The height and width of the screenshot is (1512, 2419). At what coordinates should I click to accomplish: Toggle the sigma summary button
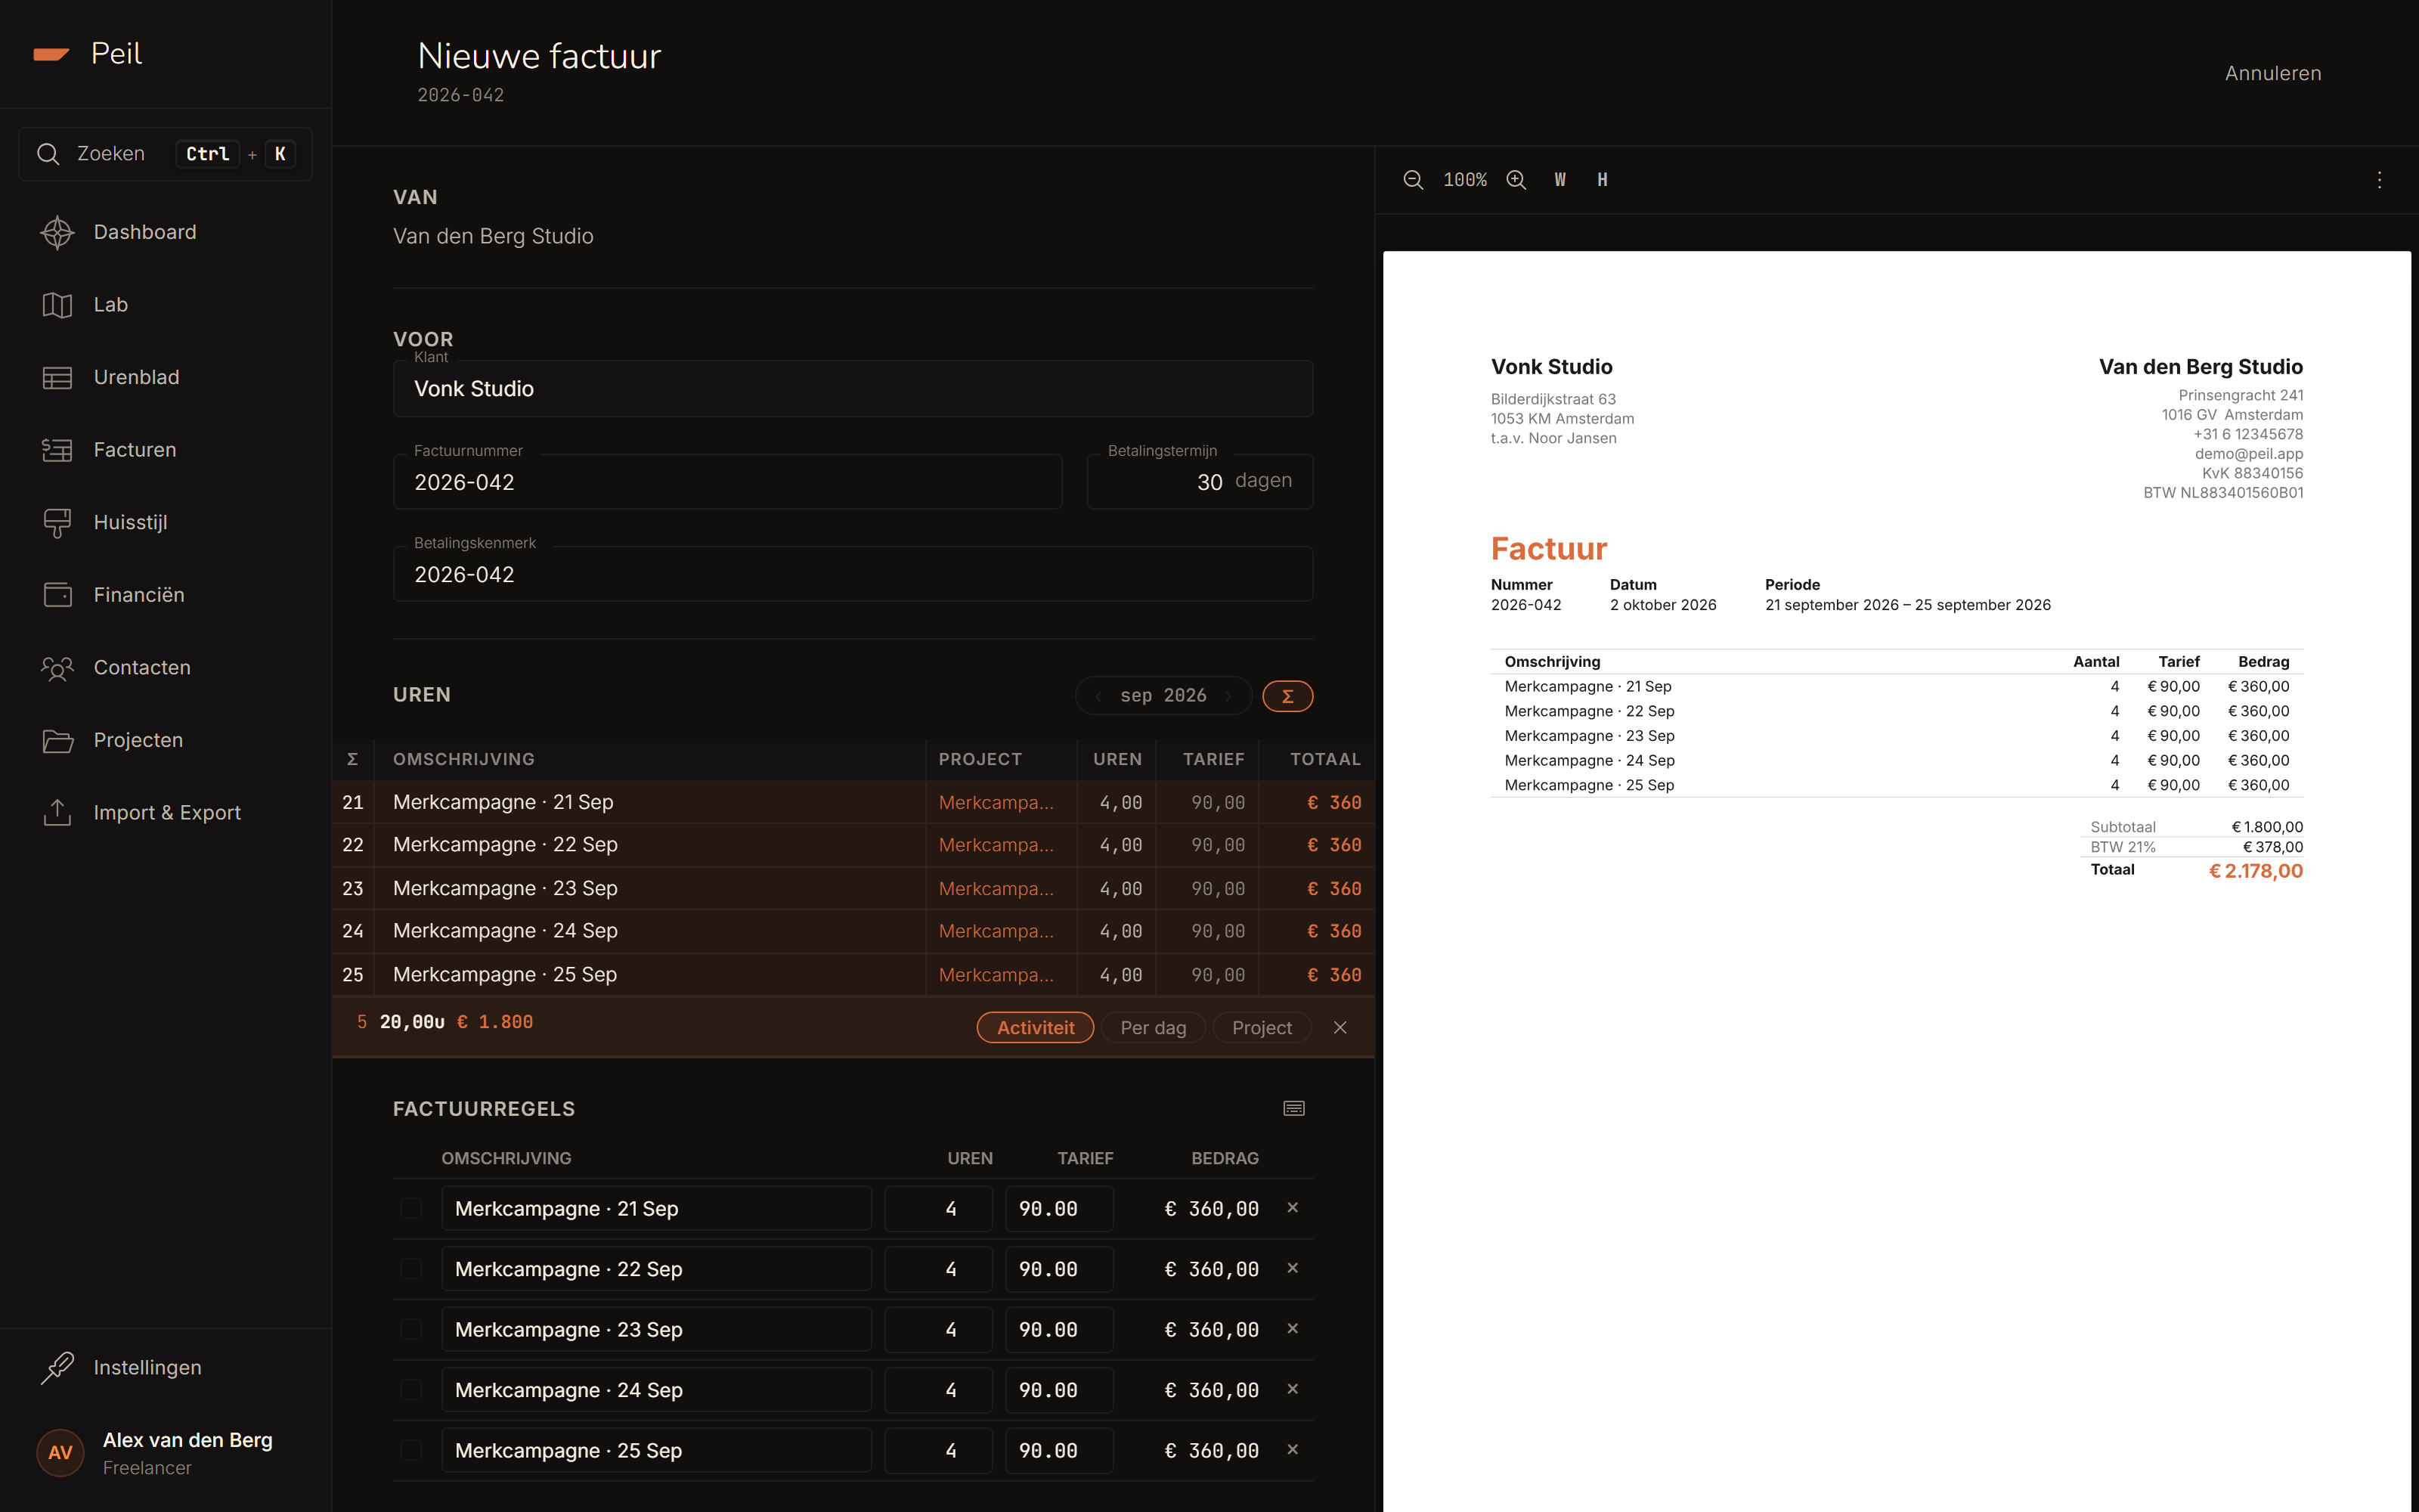pyautogui.click(x=1287, y=696)
